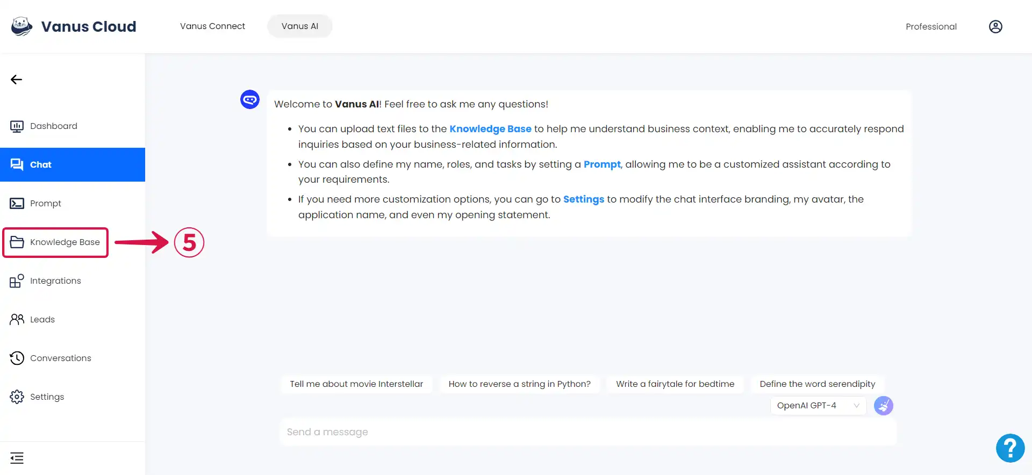Click the Vanus Cloud brand title
This screenshot has width=1032, height=475.
89,26
